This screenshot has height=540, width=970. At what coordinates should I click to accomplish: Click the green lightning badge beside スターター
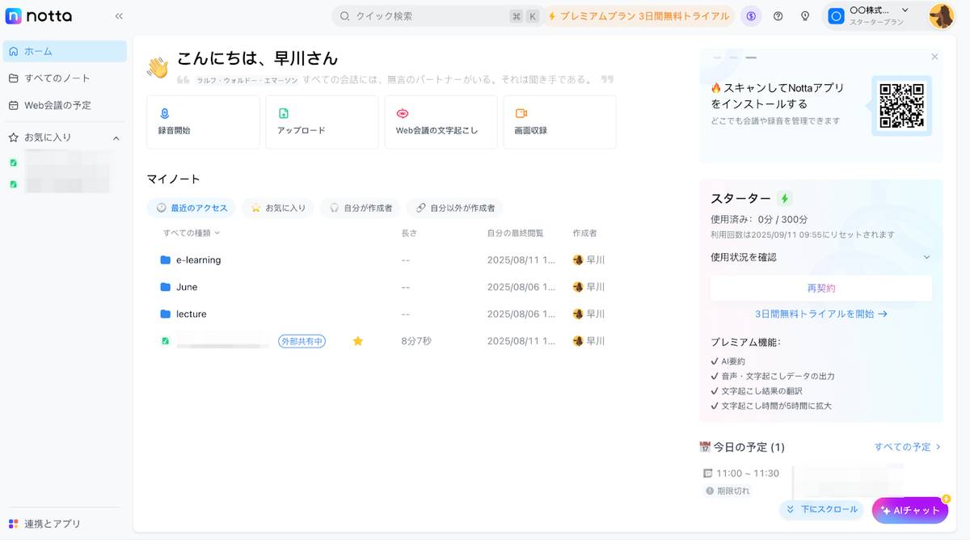[x=784, y=198]
